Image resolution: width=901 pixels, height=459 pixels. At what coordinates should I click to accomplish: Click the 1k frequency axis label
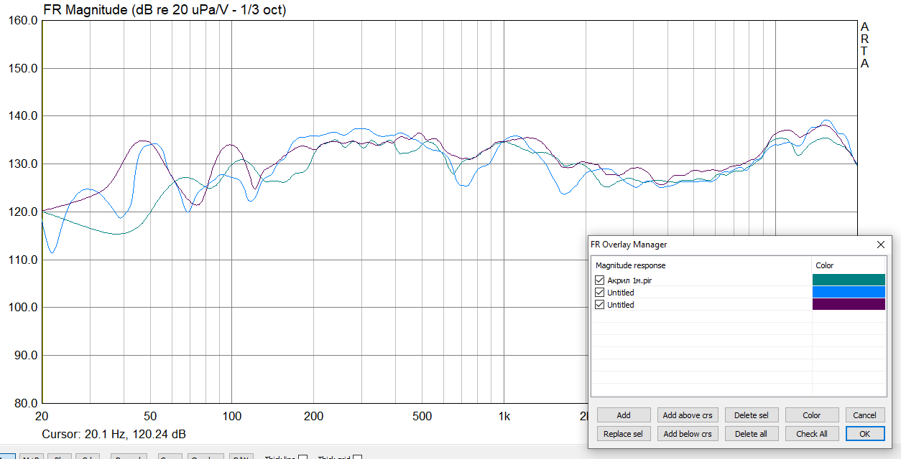[504, 417]
